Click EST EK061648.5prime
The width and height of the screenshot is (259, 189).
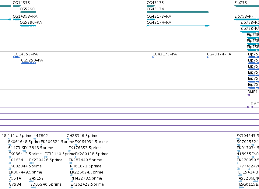(x=25, y=142)
